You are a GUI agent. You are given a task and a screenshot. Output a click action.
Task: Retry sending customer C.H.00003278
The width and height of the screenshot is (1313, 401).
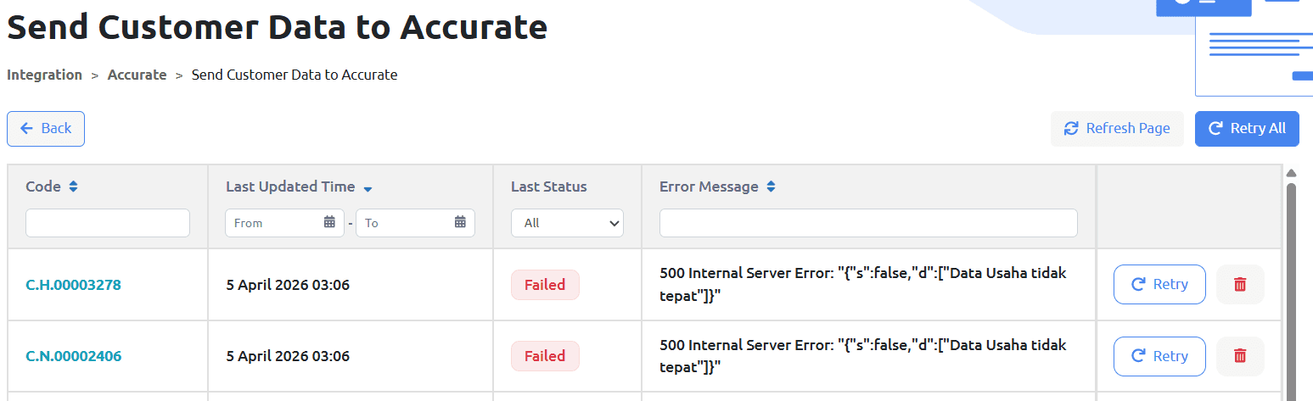1159,285
